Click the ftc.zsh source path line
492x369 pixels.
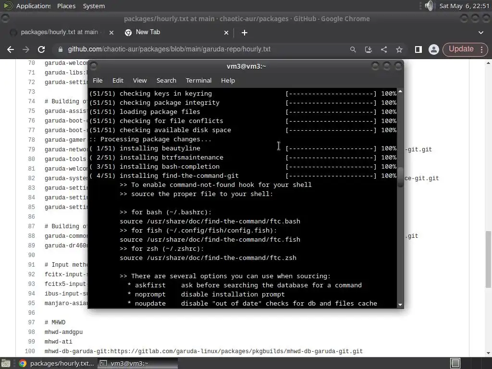208,258
